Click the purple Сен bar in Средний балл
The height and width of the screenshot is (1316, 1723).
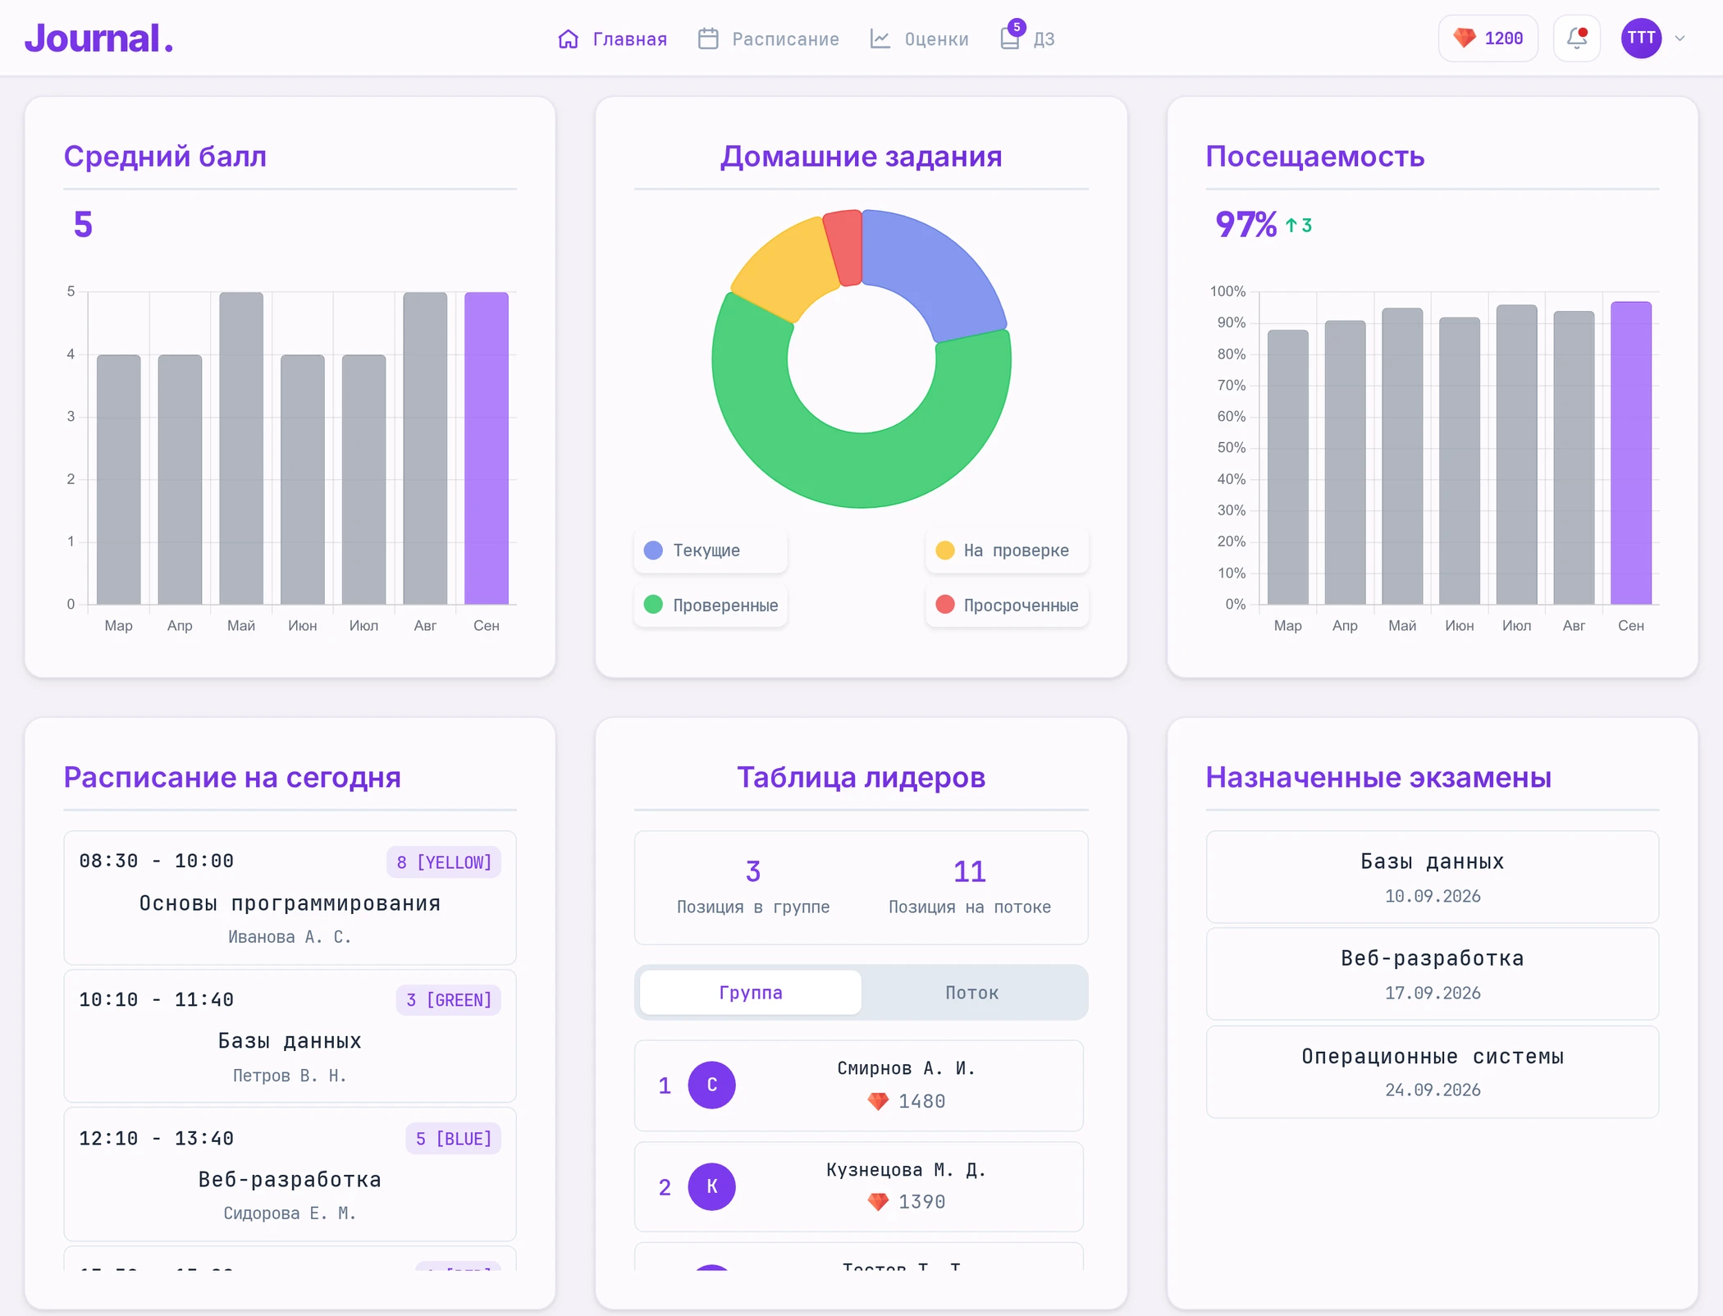(487, 448)
